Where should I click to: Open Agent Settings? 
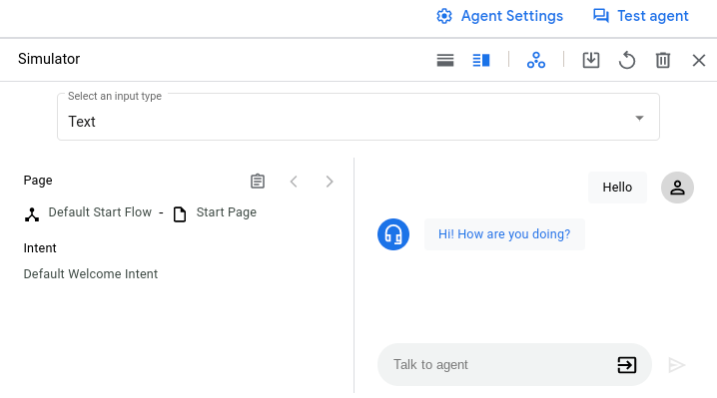[499, 16]
